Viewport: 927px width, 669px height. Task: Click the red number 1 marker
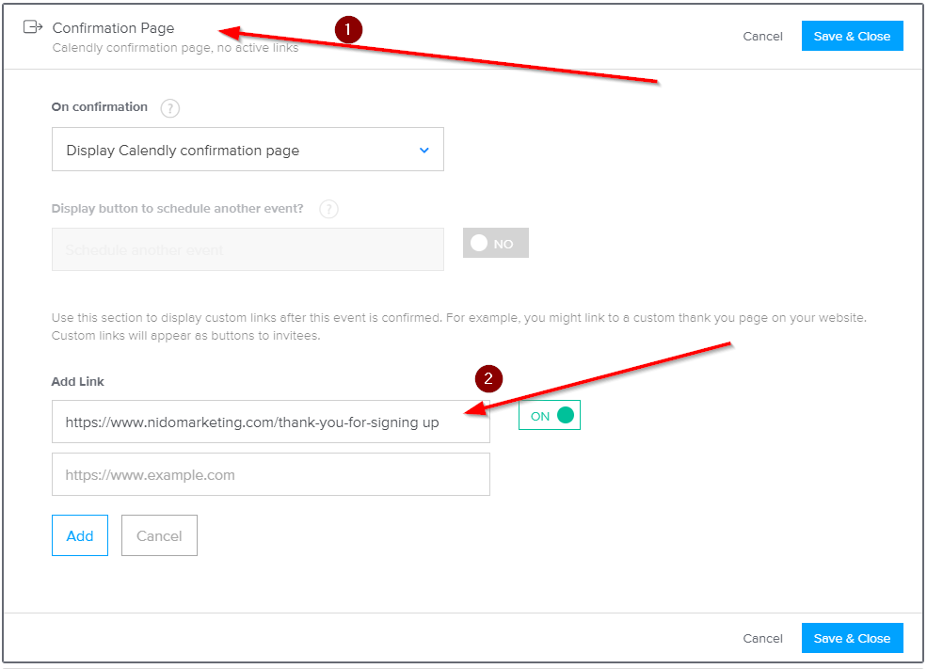[348, 30]
